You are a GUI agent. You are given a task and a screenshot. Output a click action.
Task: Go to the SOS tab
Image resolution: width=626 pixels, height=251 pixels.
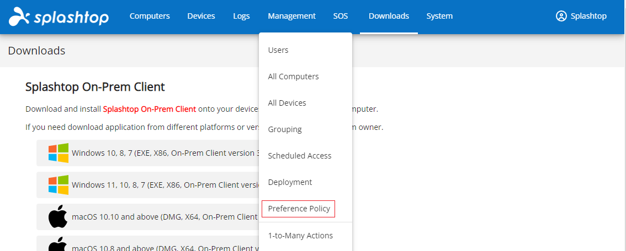click(x=341, y=17)
